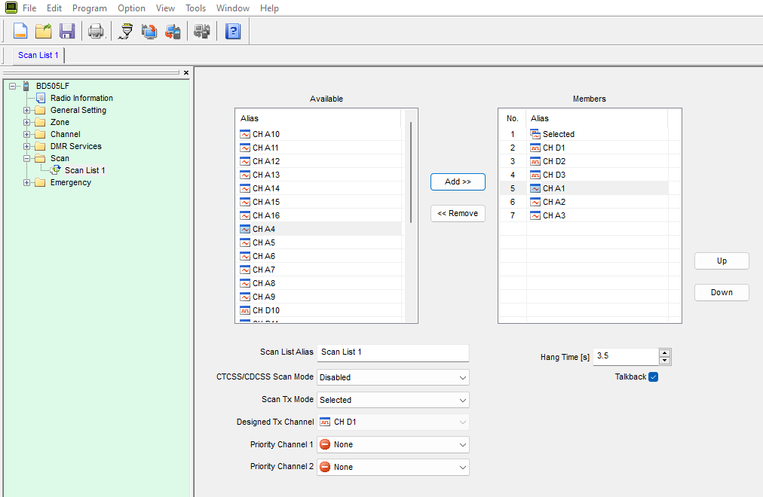The image size is (763, 497).
Task: Click the Write to radio toolbar icon
Action: 173,32
